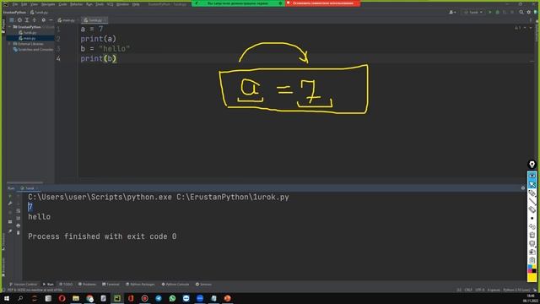Open WhatsApp from the taskbar
The height and width of the screenshot is (304, 540).
pyautogui.click(x=172, y=298)
